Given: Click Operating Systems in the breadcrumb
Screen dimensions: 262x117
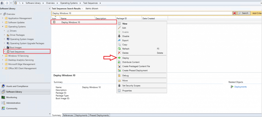Looking at the screenshot, I should coord(69,3).
